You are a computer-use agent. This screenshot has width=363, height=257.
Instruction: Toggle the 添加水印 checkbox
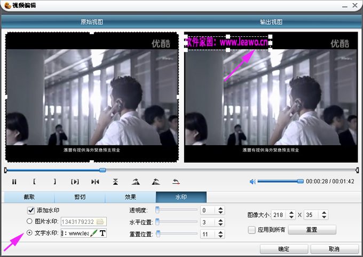point(31,210)
